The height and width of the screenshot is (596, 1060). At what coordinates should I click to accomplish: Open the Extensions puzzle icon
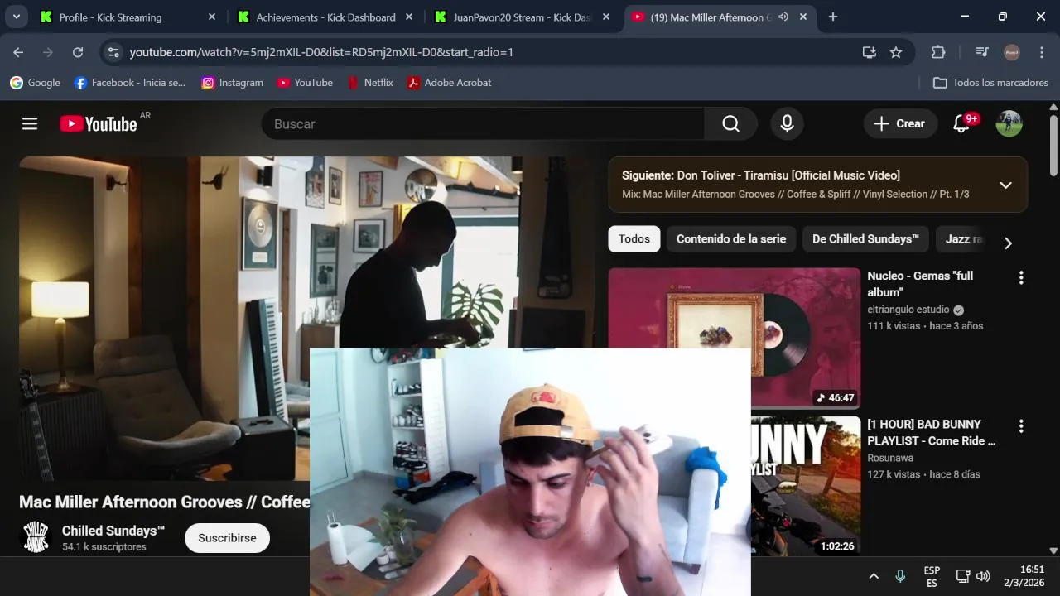(938, 52)
